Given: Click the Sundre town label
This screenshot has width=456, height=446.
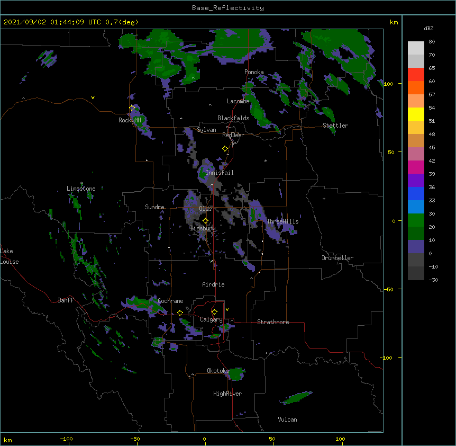Looking at the screenshot, I should [x=154, y=207].
